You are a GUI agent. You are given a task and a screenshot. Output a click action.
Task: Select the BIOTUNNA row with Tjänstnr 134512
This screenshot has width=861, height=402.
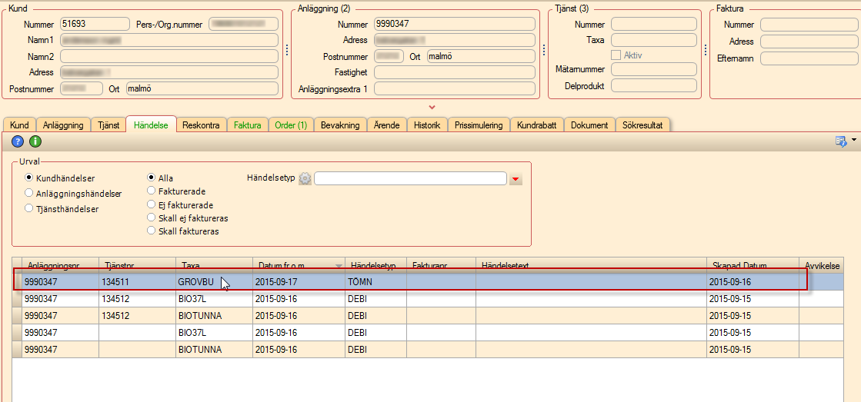[214, 316]
